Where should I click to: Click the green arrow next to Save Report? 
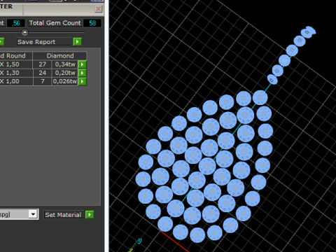coord(77,42)
